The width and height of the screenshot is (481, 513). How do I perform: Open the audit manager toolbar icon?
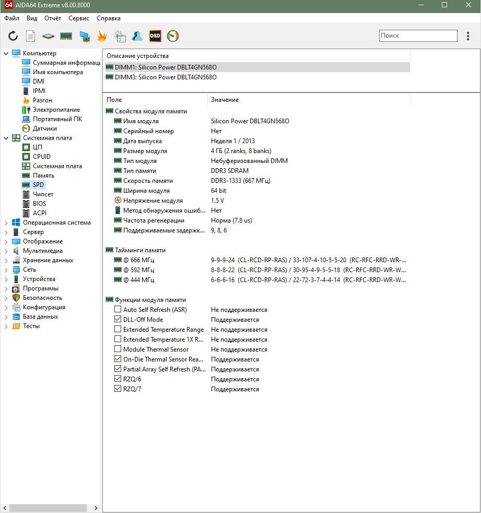[x=120, y=36]
